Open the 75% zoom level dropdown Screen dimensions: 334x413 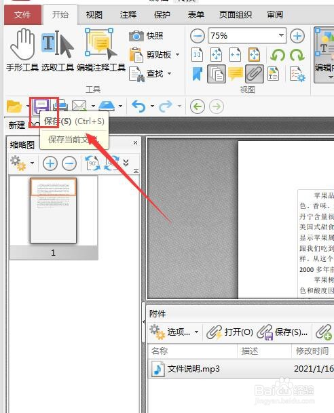tap(281, 35)
